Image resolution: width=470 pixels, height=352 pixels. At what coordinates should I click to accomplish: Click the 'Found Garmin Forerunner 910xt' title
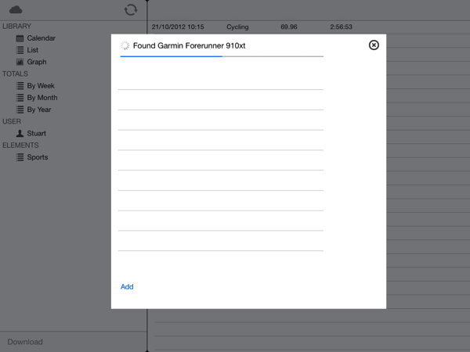click(x=189, y=45)
